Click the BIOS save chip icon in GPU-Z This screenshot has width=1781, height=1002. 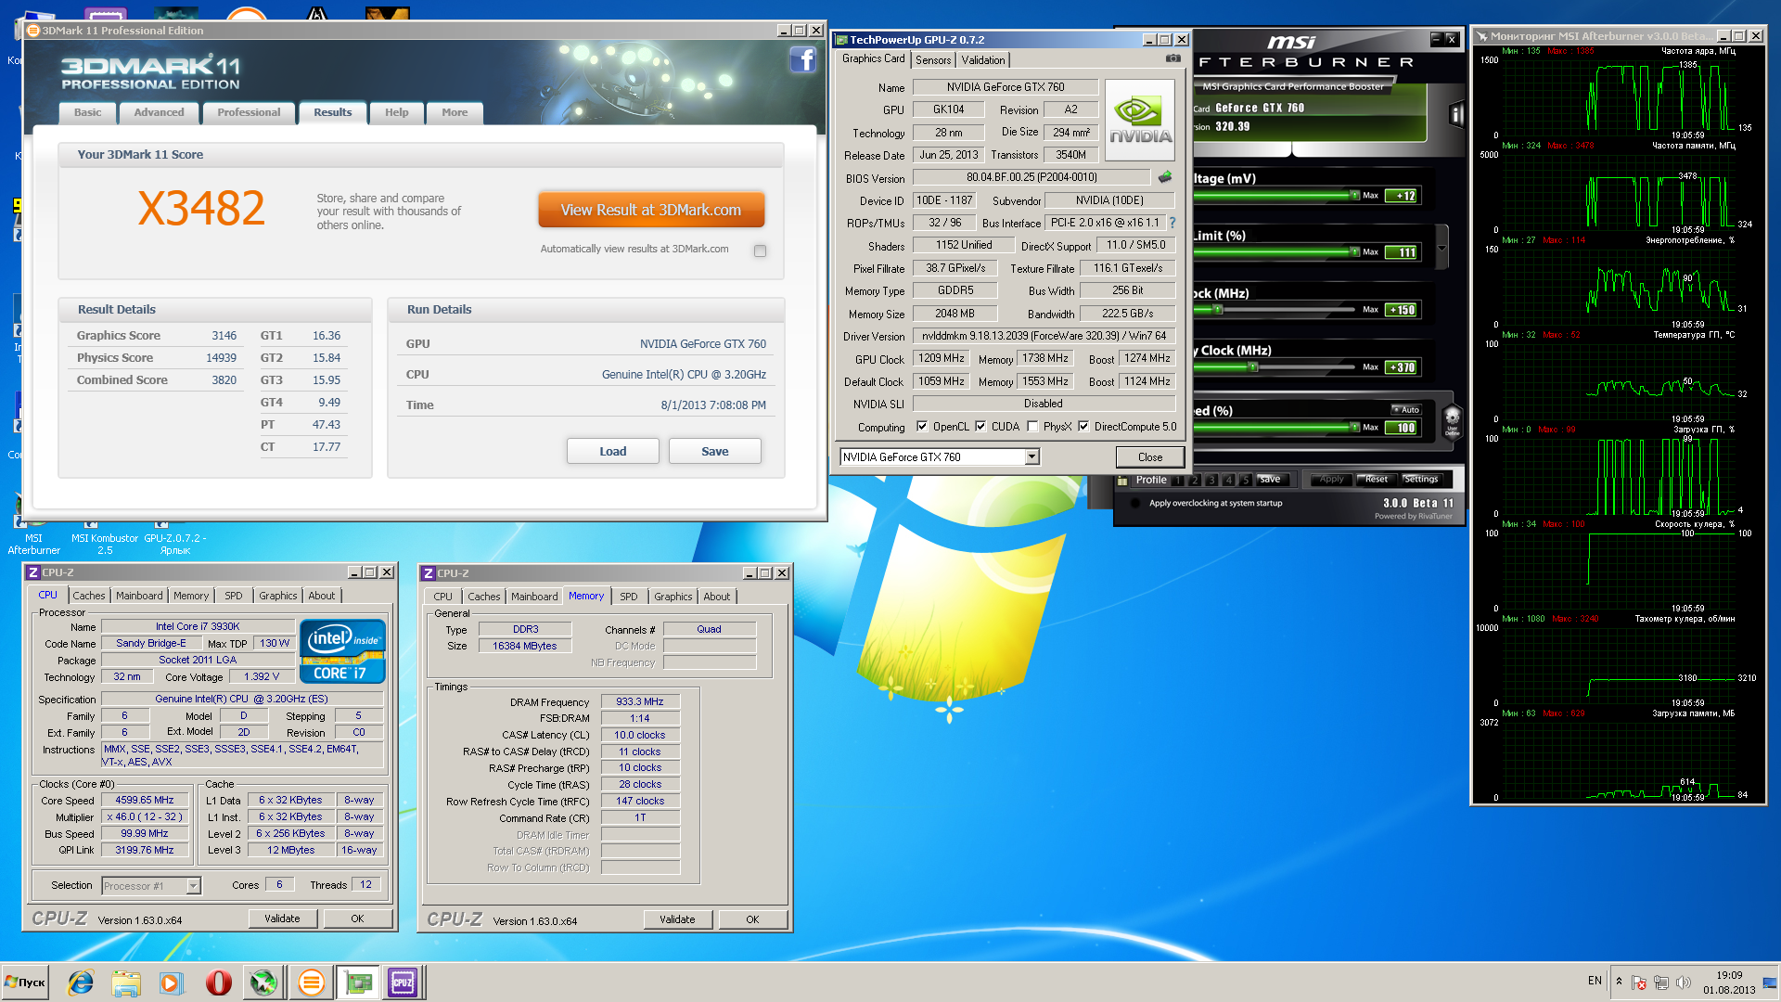pyautogui.click(x=1165, y=177)
